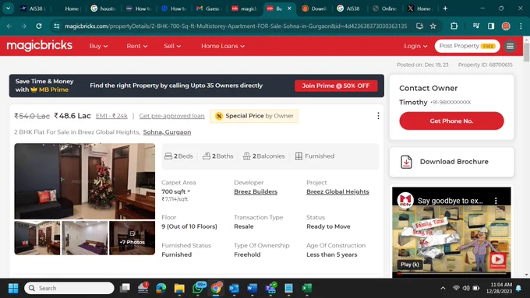Screen dimensions: 530x298
Task: Open the +7 Photos thumbnail
Action: [132, 238]
